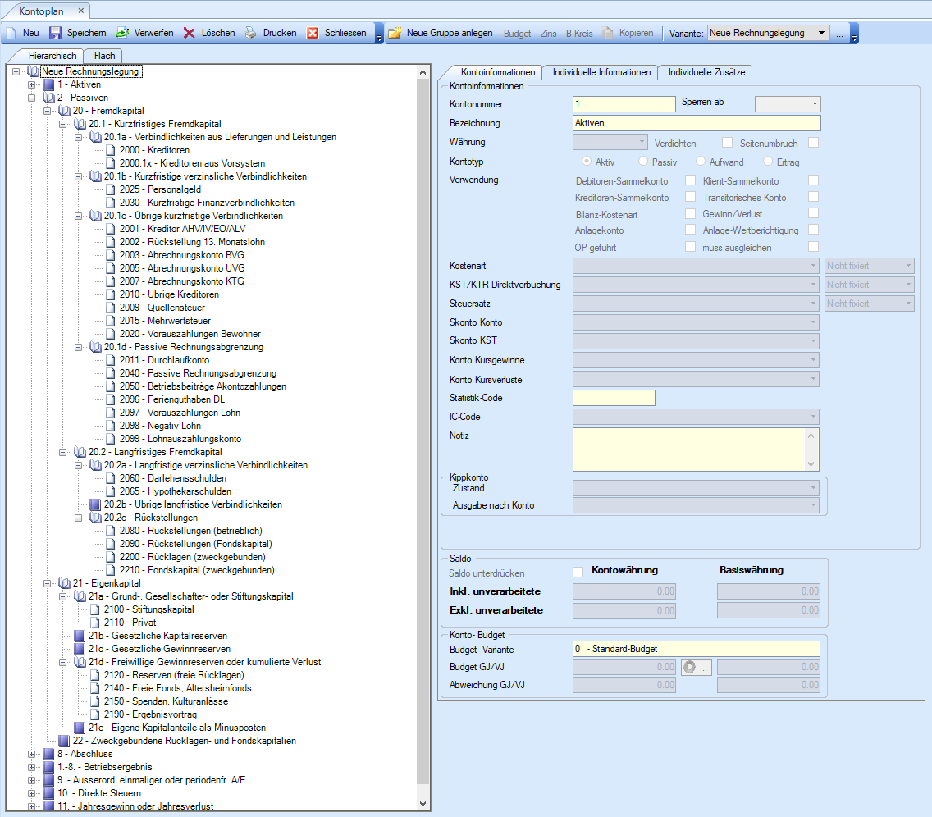Viewport: 932px width, 817px height.
Task: Click the Budget toolbar button
Action: pyautogui.click(x=517, y=34)
